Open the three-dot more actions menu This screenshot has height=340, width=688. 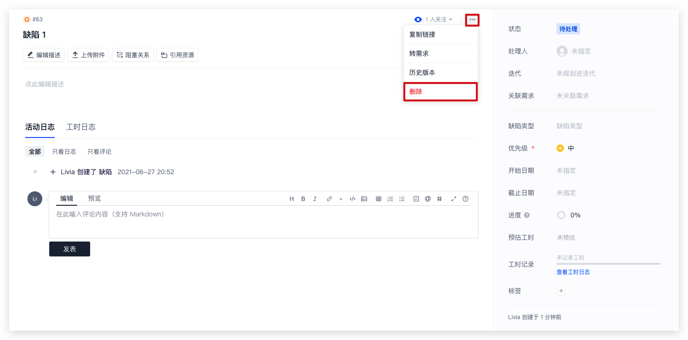point(472,20)
